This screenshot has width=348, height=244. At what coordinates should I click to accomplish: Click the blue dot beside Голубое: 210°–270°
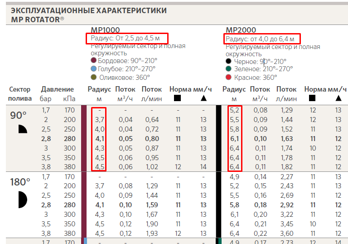(x=94, y=68)
